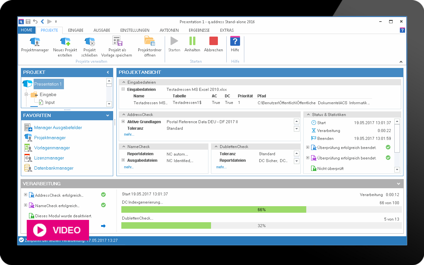
Task: Open Hilfe in the ribbon
Action: click(235, 45)
